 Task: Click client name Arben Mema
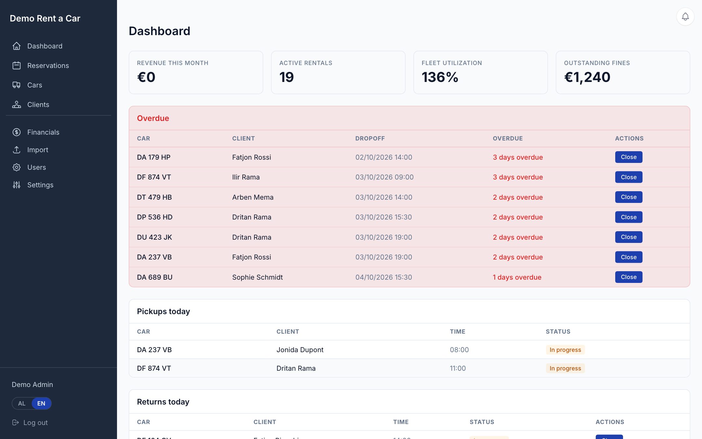coord(253,197)
